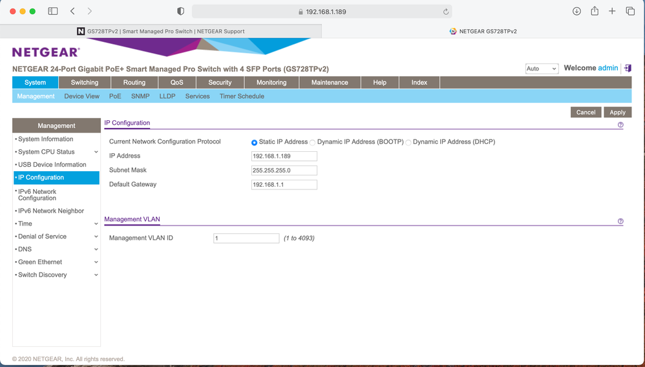Viewport: 645px width, 367px height.
Task: Open a new tab with plus icon
Action: [612, 11]
